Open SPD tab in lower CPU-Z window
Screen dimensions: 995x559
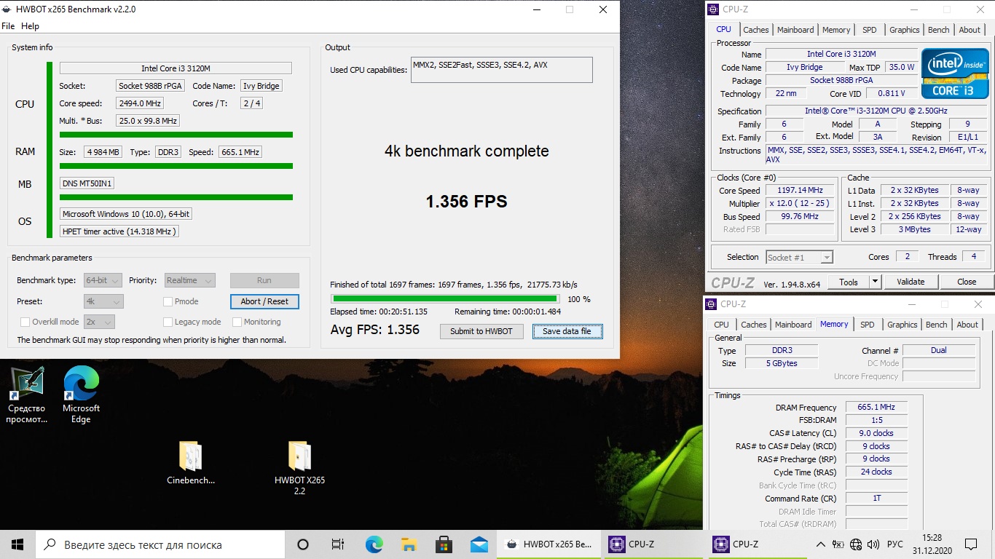click(x=867, y=325)
